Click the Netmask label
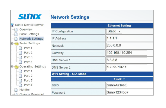The height and width of the screenshot is (108, 166). pos(58,46)
